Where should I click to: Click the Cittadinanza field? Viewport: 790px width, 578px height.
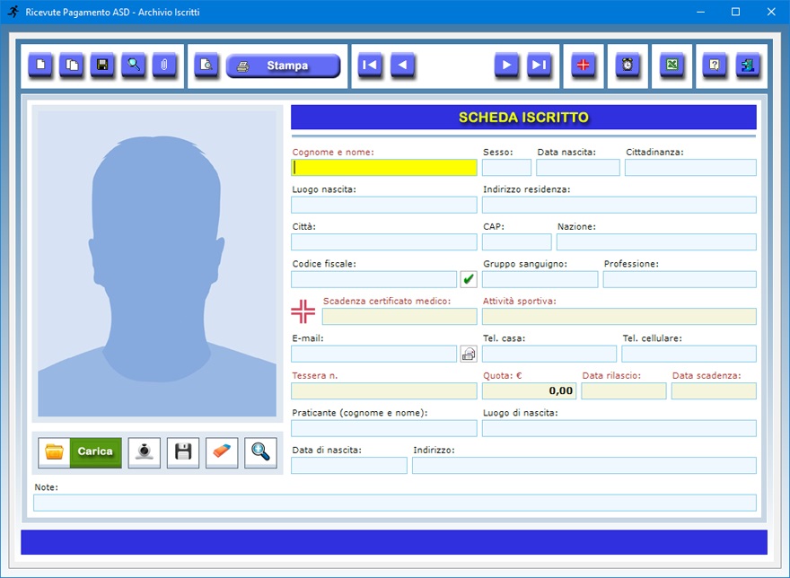click(x=690, y=167)
